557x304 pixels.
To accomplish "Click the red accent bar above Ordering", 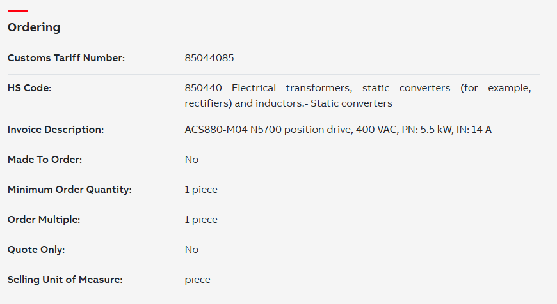I will [18, 11].
